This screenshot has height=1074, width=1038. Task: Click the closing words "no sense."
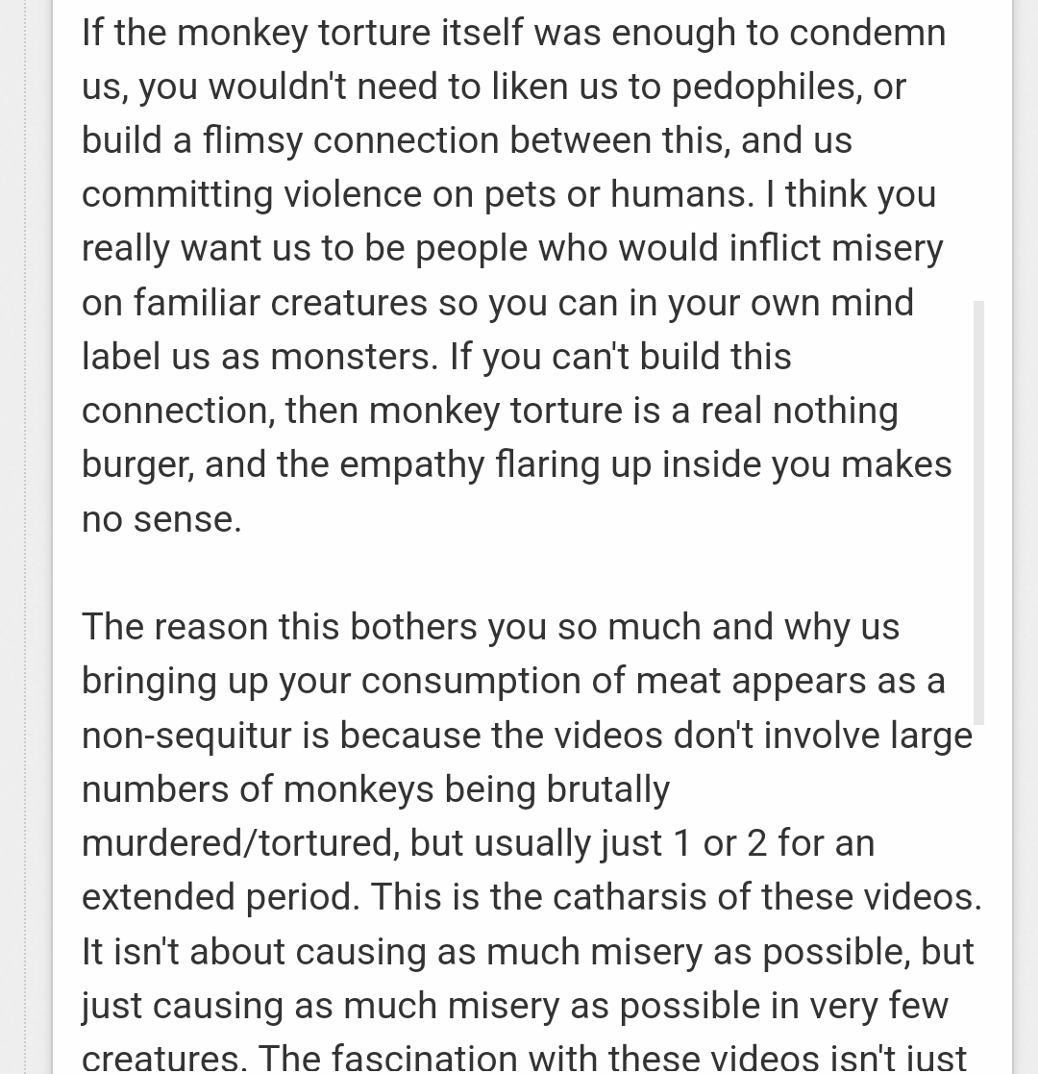[x=161, y=519]
